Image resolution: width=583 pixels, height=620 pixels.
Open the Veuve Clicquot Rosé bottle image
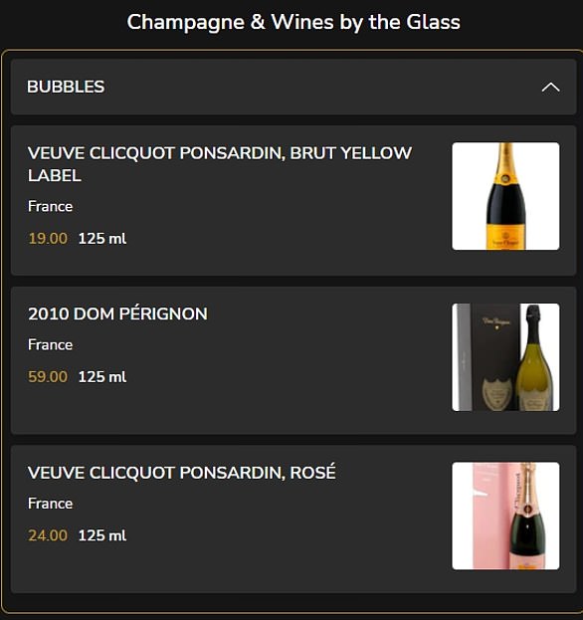505,517
